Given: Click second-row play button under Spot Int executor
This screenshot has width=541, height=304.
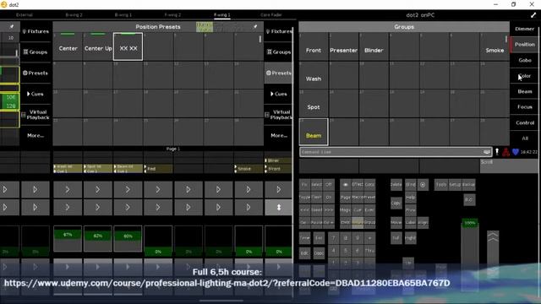Looking at the screenshot, I should (x=98, y=207).
